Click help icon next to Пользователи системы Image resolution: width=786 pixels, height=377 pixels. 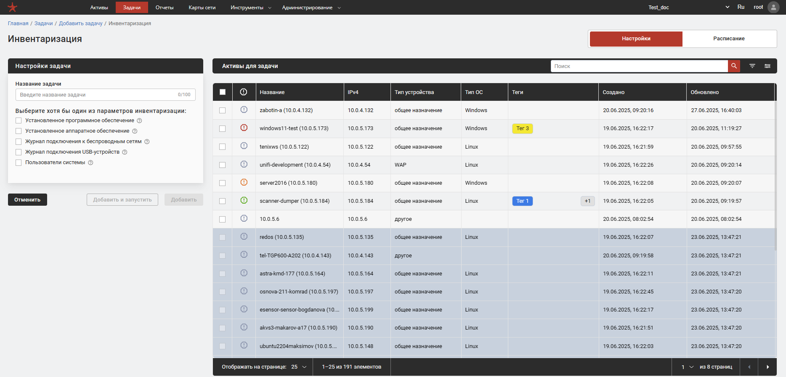click(90, 163)
